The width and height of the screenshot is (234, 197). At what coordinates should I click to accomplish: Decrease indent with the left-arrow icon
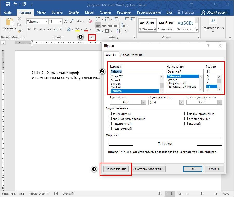127,19
